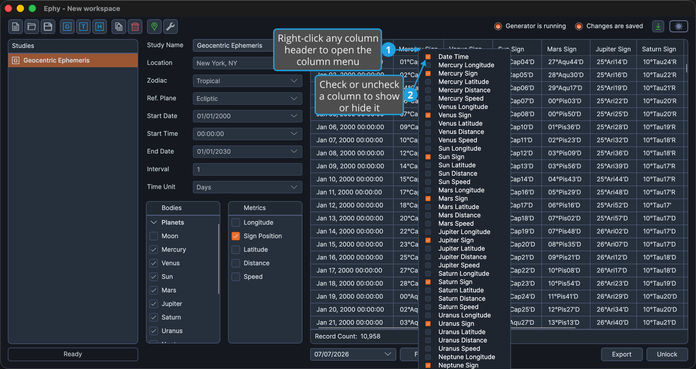
Task: Create a new workspace document
Action: (16, 27)
